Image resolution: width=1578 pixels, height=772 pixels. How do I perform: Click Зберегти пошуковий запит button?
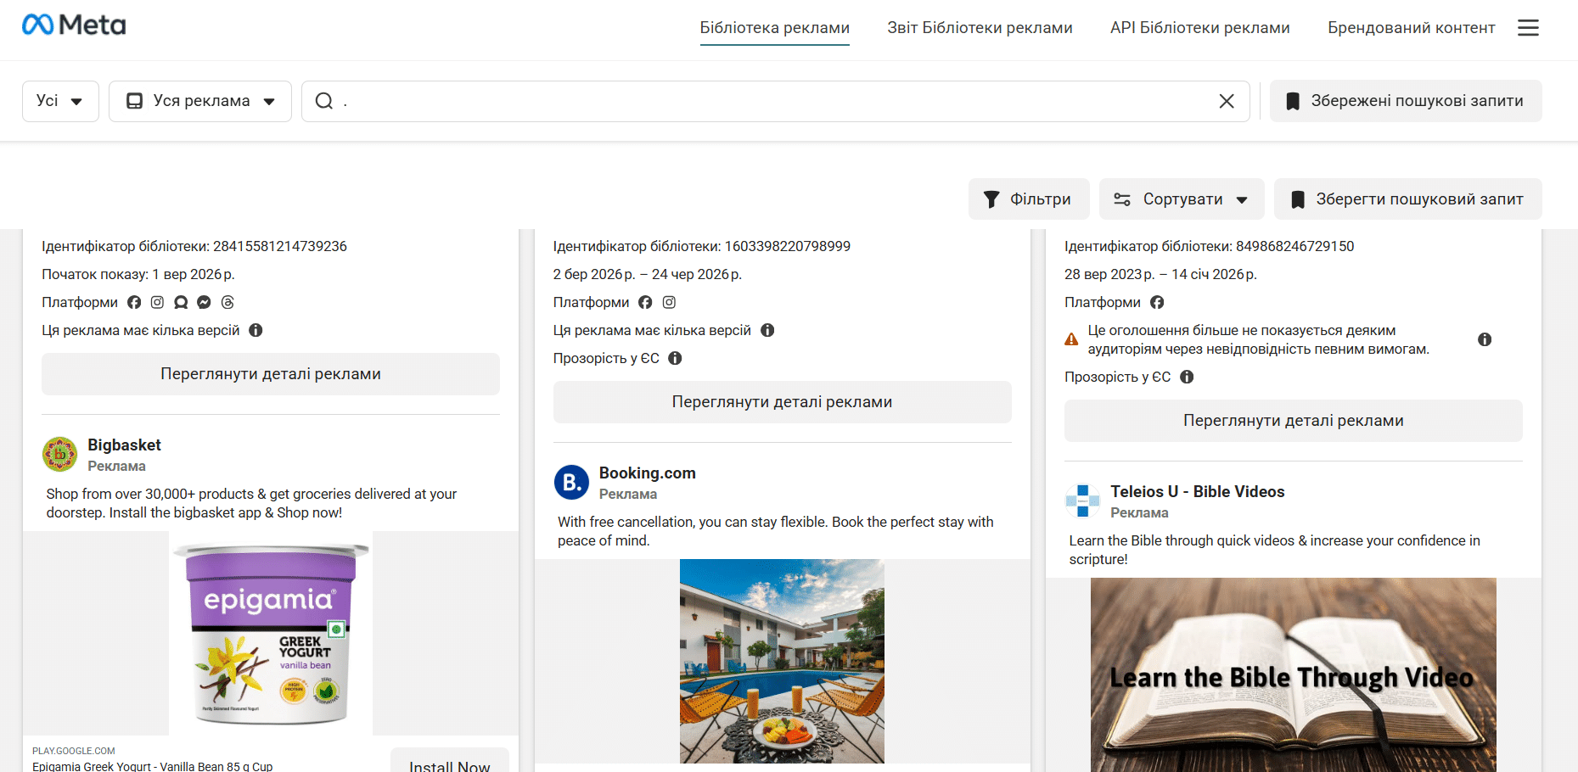tap(1408, 199)
